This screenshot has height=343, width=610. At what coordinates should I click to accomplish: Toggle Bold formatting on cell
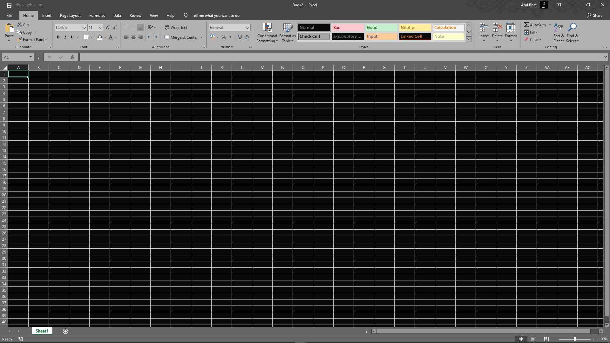[58, 37]
